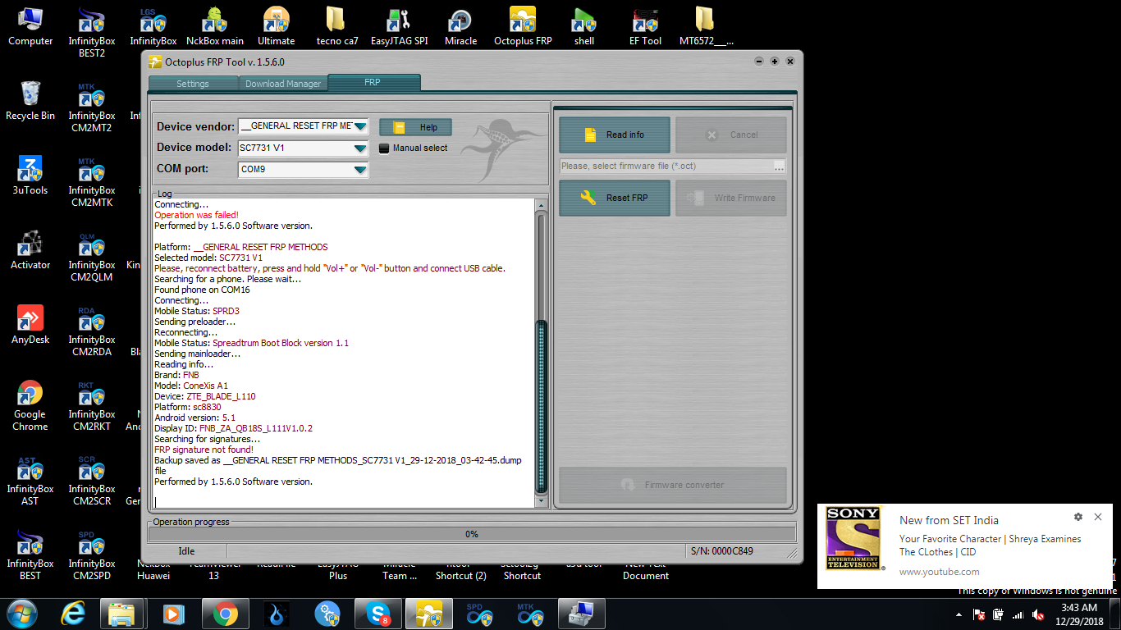Dismiss the SET India notification
Viewport: 1121px width, 630px height.
(1098, 517)
